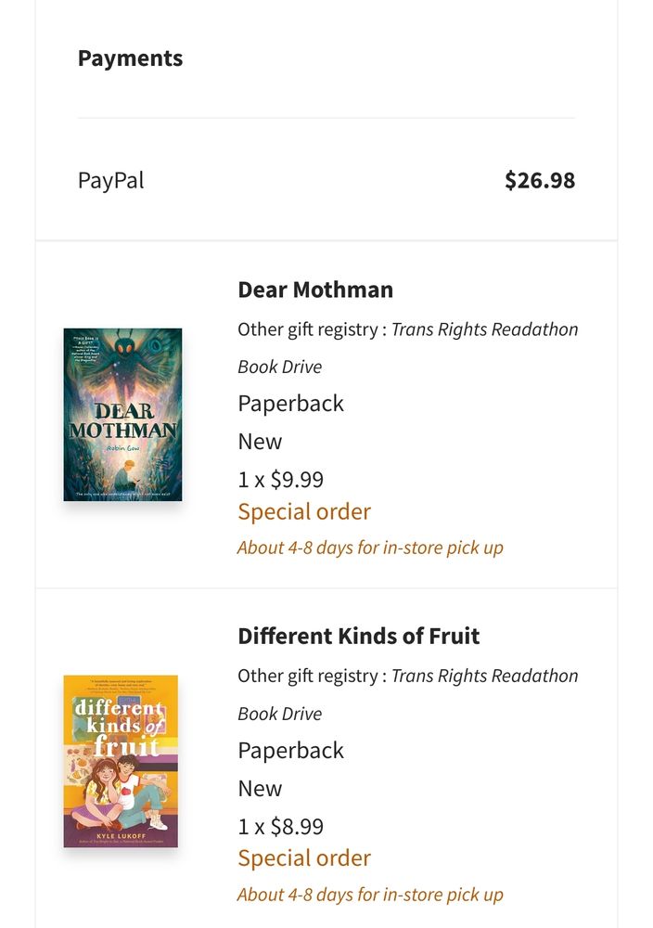
Task: Click Special order status for Dear Mothman
Action: pyautogui.click(x=304, y=511)
